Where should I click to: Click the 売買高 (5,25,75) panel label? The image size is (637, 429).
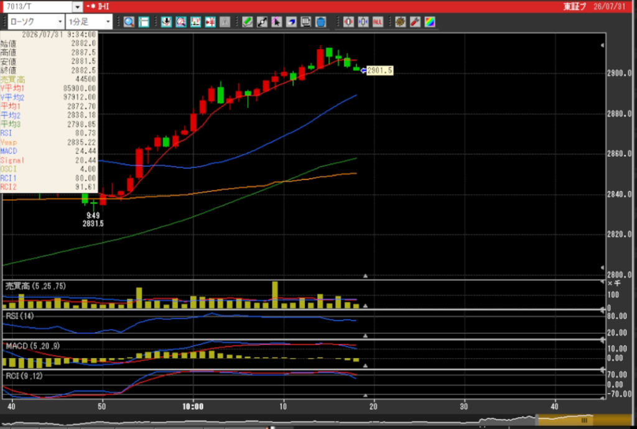[x=35, y=286]
